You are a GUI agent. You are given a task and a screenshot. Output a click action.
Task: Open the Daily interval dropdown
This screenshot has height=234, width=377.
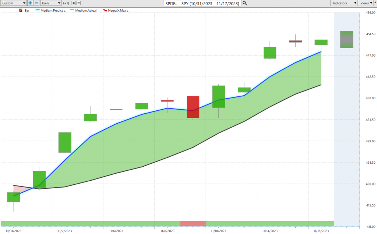(x=50, y=3)
